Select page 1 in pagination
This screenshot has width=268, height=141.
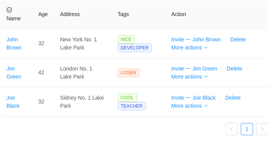coord(247,129)
